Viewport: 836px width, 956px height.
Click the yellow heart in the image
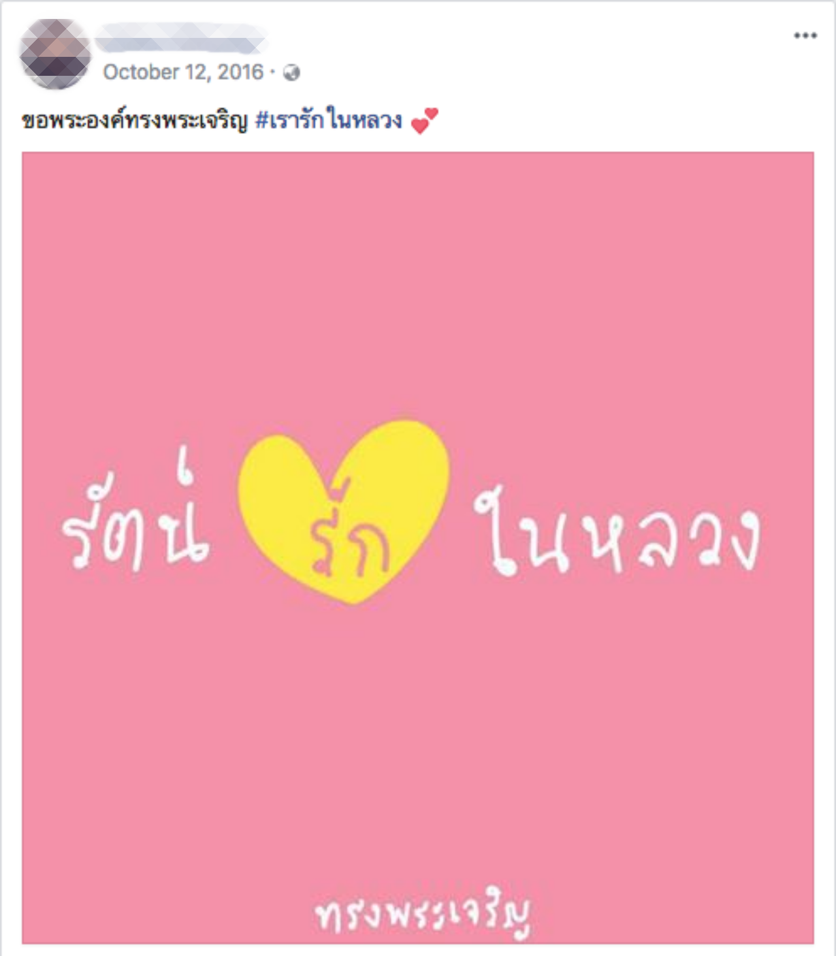pyautogui.click(x=344, y=511)
